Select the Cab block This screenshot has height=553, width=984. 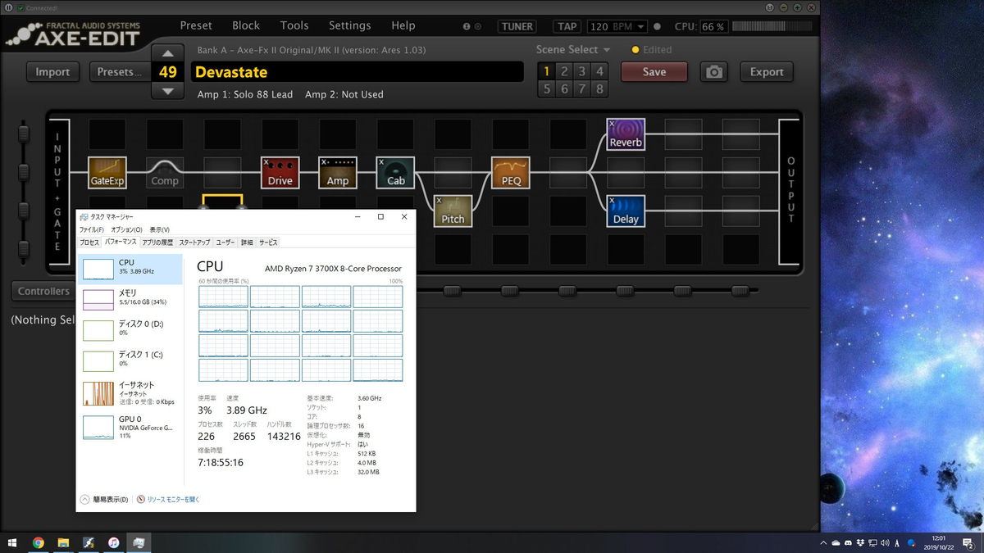pos(395,173)
